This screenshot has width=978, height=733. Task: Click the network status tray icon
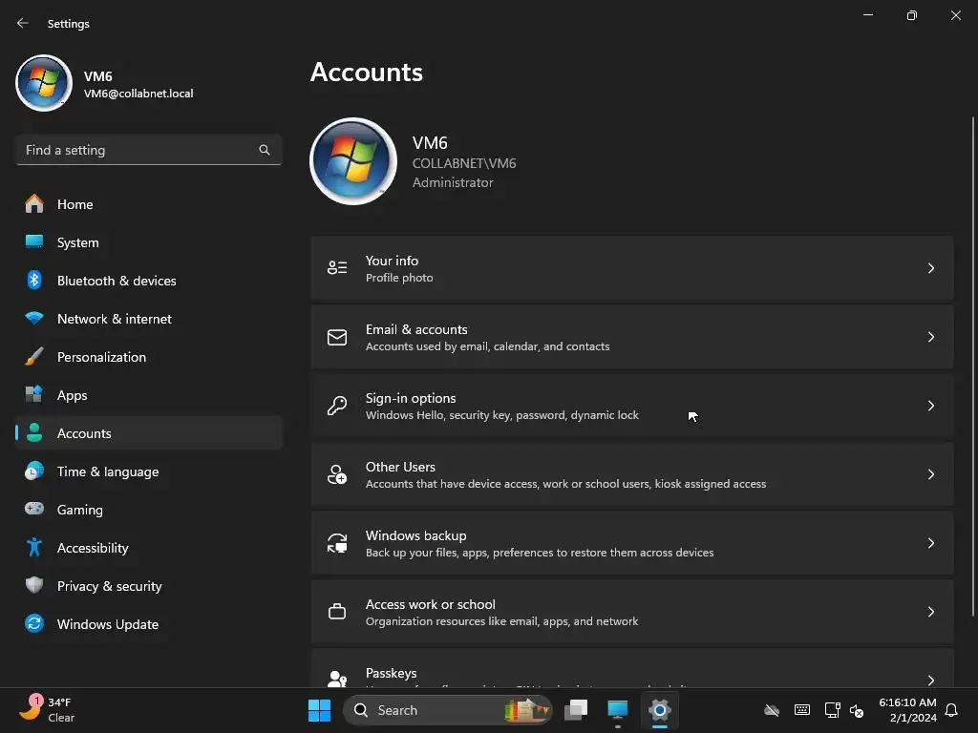click(832, 710)
